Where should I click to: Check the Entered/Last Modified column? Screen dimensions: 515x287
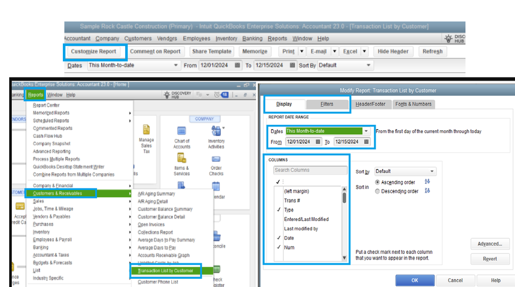pos(278,219)
